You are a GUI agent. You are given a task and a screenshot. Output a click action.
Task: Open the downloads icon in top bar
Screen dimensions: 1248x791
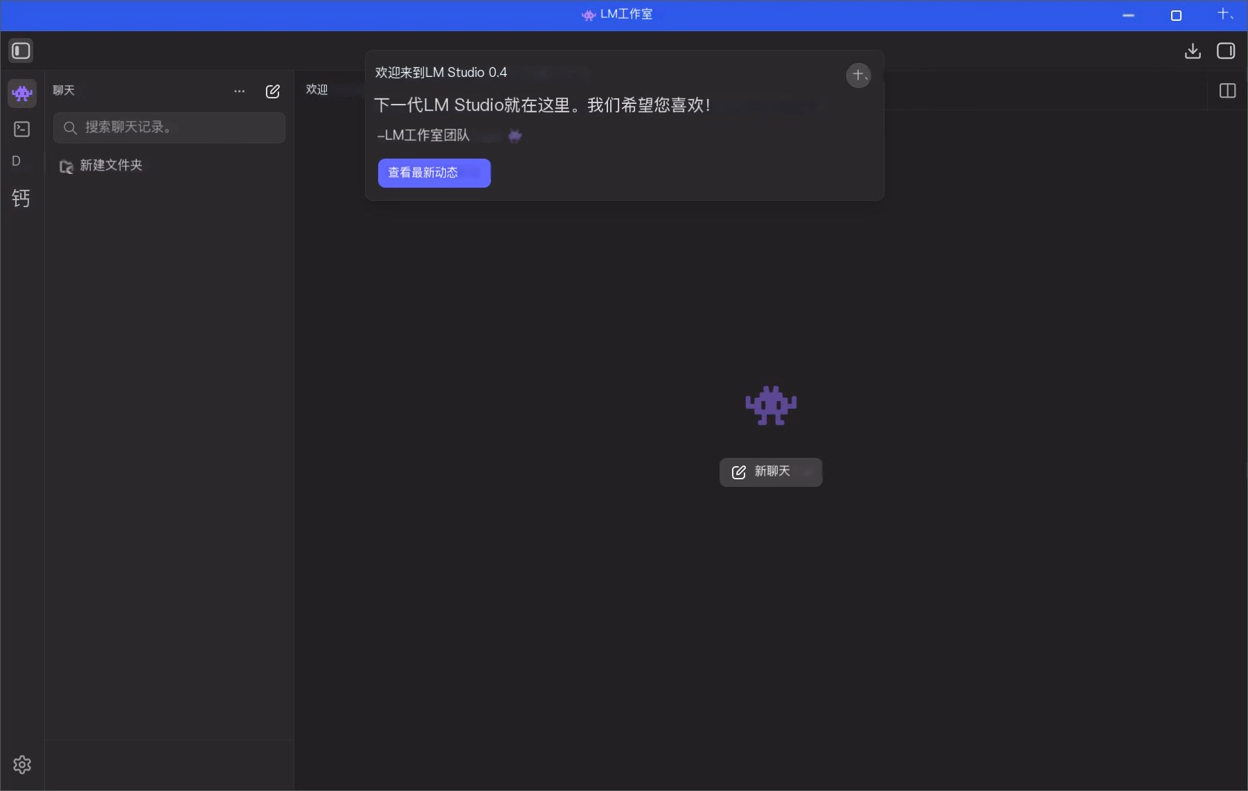point(1193,51)
